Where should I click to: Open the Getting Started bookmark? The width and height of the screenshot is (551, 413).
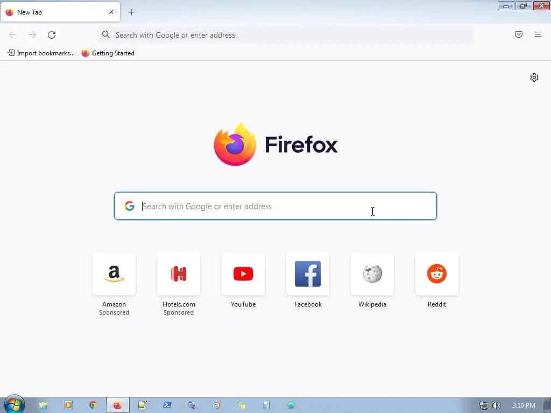click(x=108, y=53)
